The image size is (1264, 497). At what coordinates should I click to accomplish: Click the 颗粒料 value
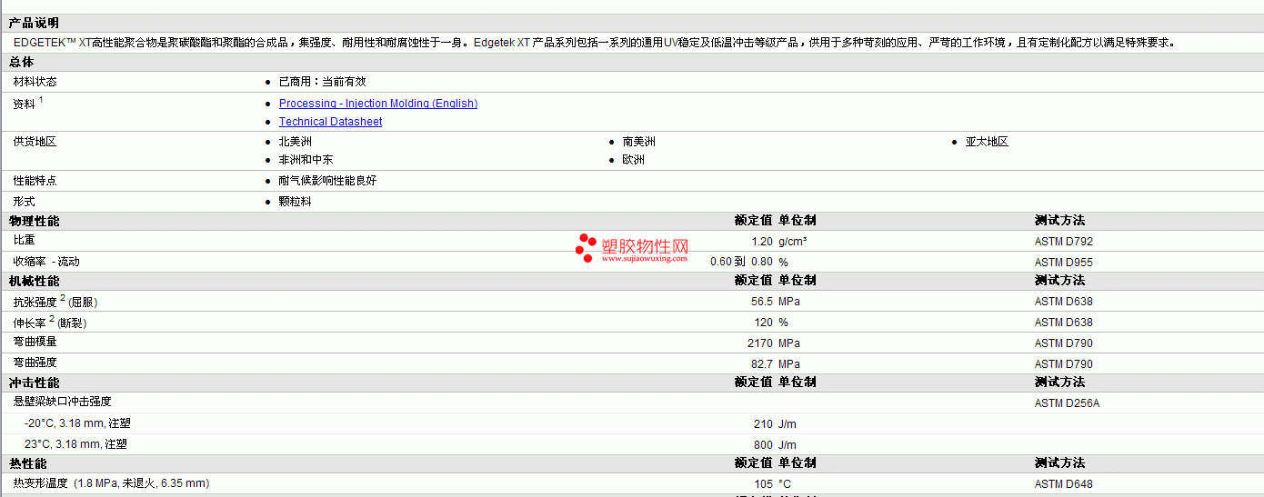coord(295,202)
